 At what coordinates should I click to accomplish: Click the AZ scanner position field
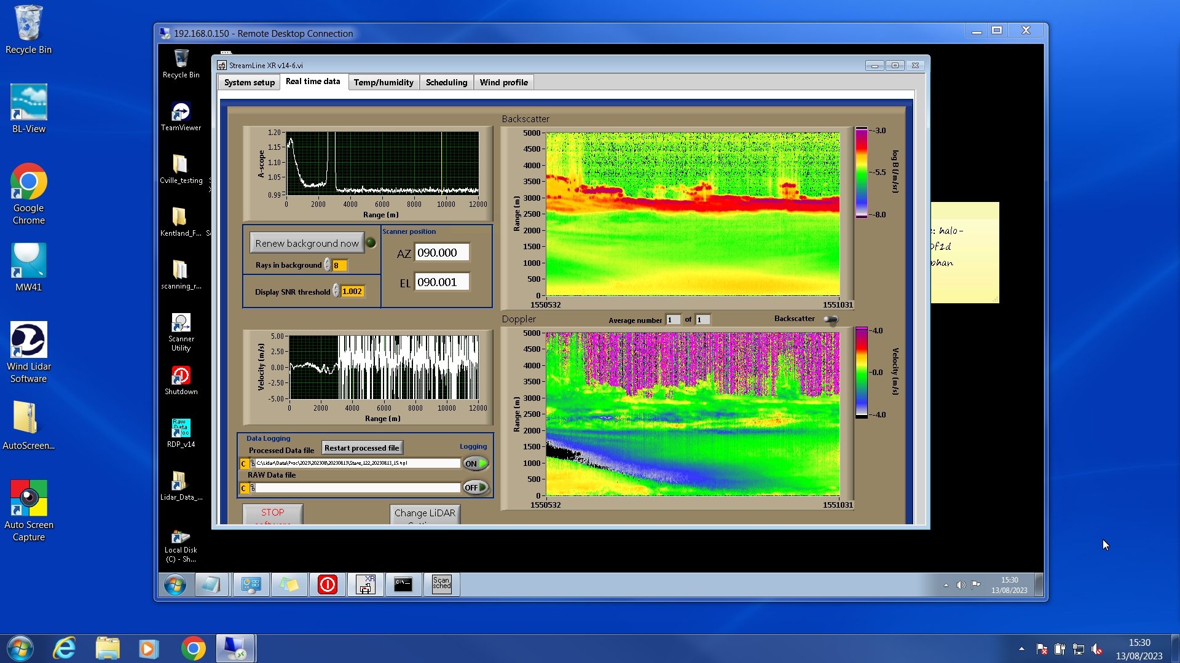(x=441, y=252)
